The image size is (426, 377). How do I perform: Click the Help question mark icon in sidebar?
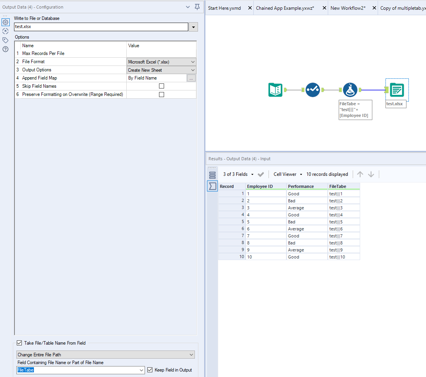tap(5, 49)
